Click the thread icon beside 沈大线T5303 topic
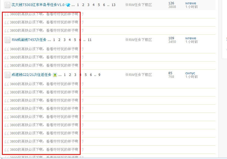Viewport: 227px width, 159px height. coord(7,5)
